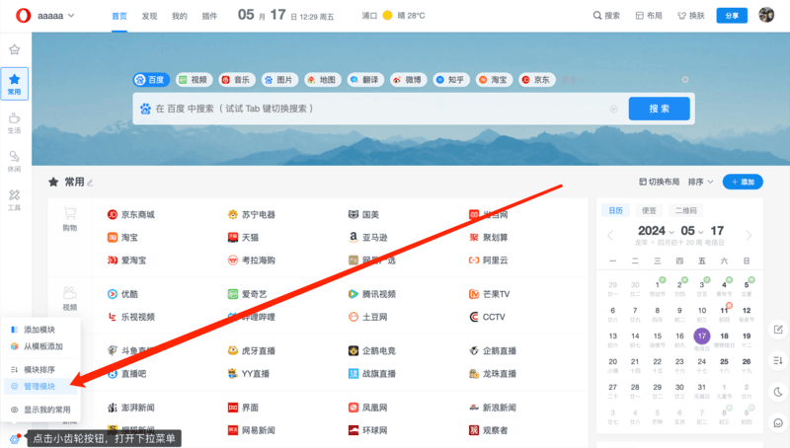Open the 排序 sort dropdown
This screenshot has width=790, height=448.
pos(700,182)
